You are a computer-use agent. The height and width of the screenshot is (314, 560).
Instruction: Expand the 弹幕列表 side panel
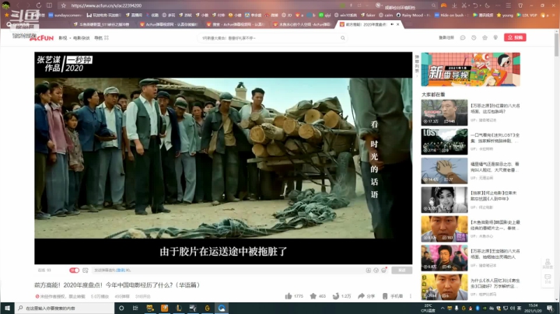tap(417, 65)
